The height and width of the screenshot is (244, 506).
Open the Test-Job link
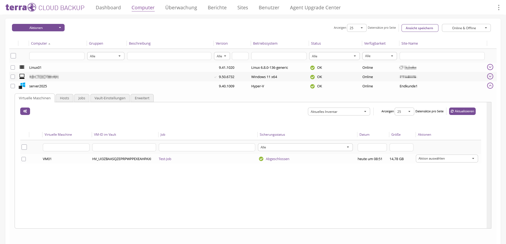[165, 159]
